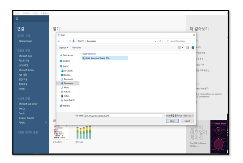Screen dimensions: 243x163
Task: Open the Videos folder in navigation pane
Action: [x=65, y=96]
